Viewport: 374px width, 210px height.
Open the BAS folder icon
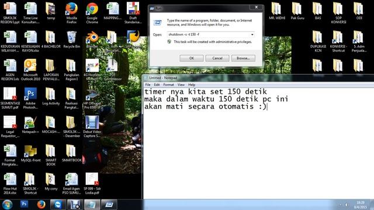318,11
